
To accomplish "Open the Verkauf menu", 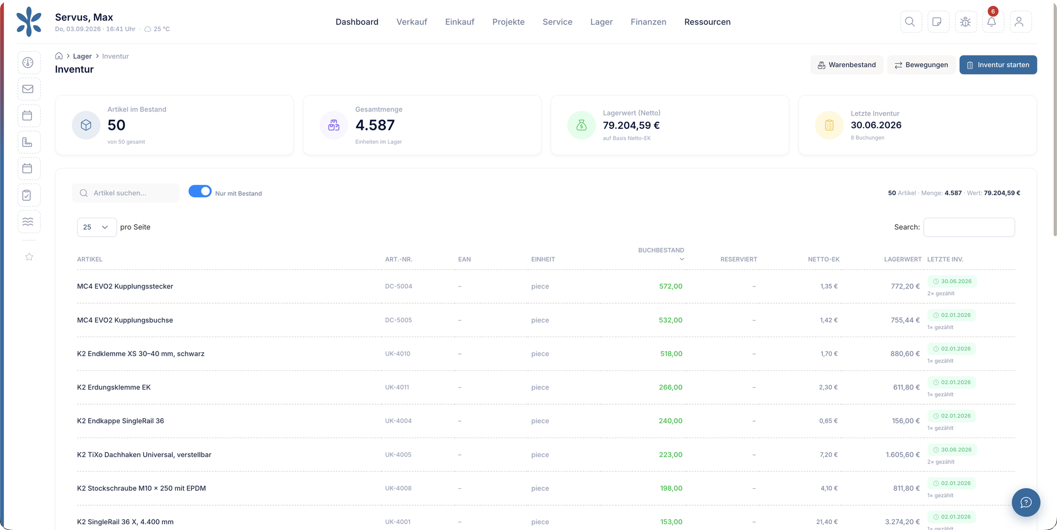I will pyautogui.click(x=412, y=22).
